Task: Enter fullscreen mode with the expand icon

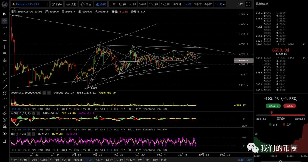Action: tap(248, 4)
